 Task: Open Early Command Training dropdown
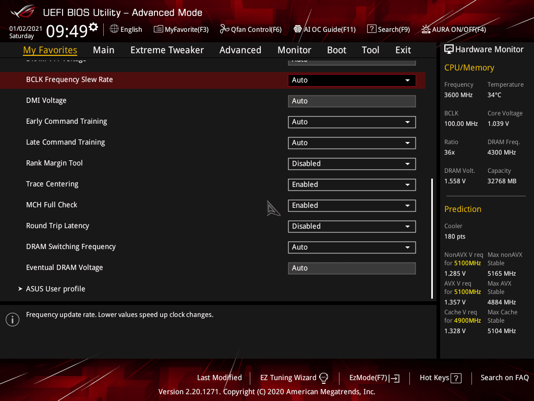point(352,122)
